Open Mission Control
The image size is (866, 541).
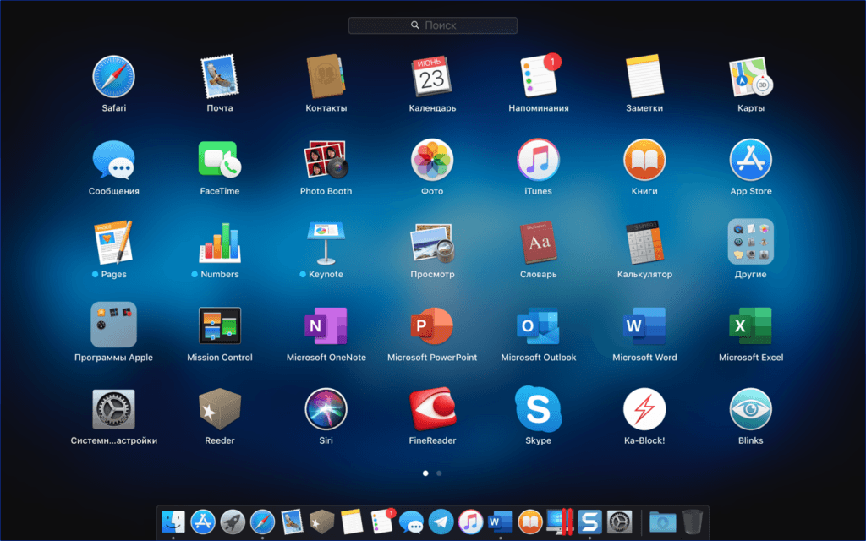pos(220,326)
